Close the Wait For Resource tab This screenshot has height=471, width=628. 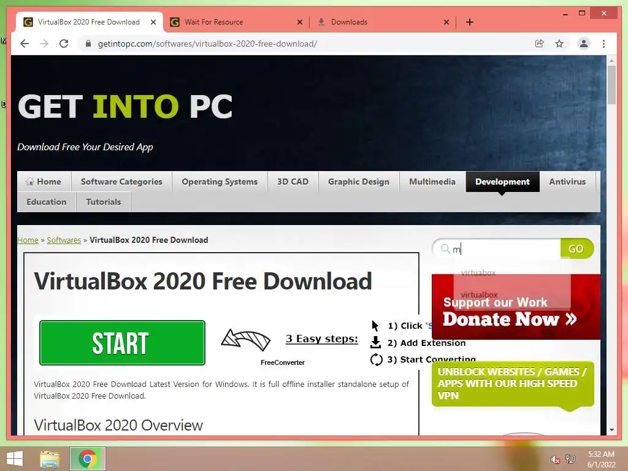point(299,22)
